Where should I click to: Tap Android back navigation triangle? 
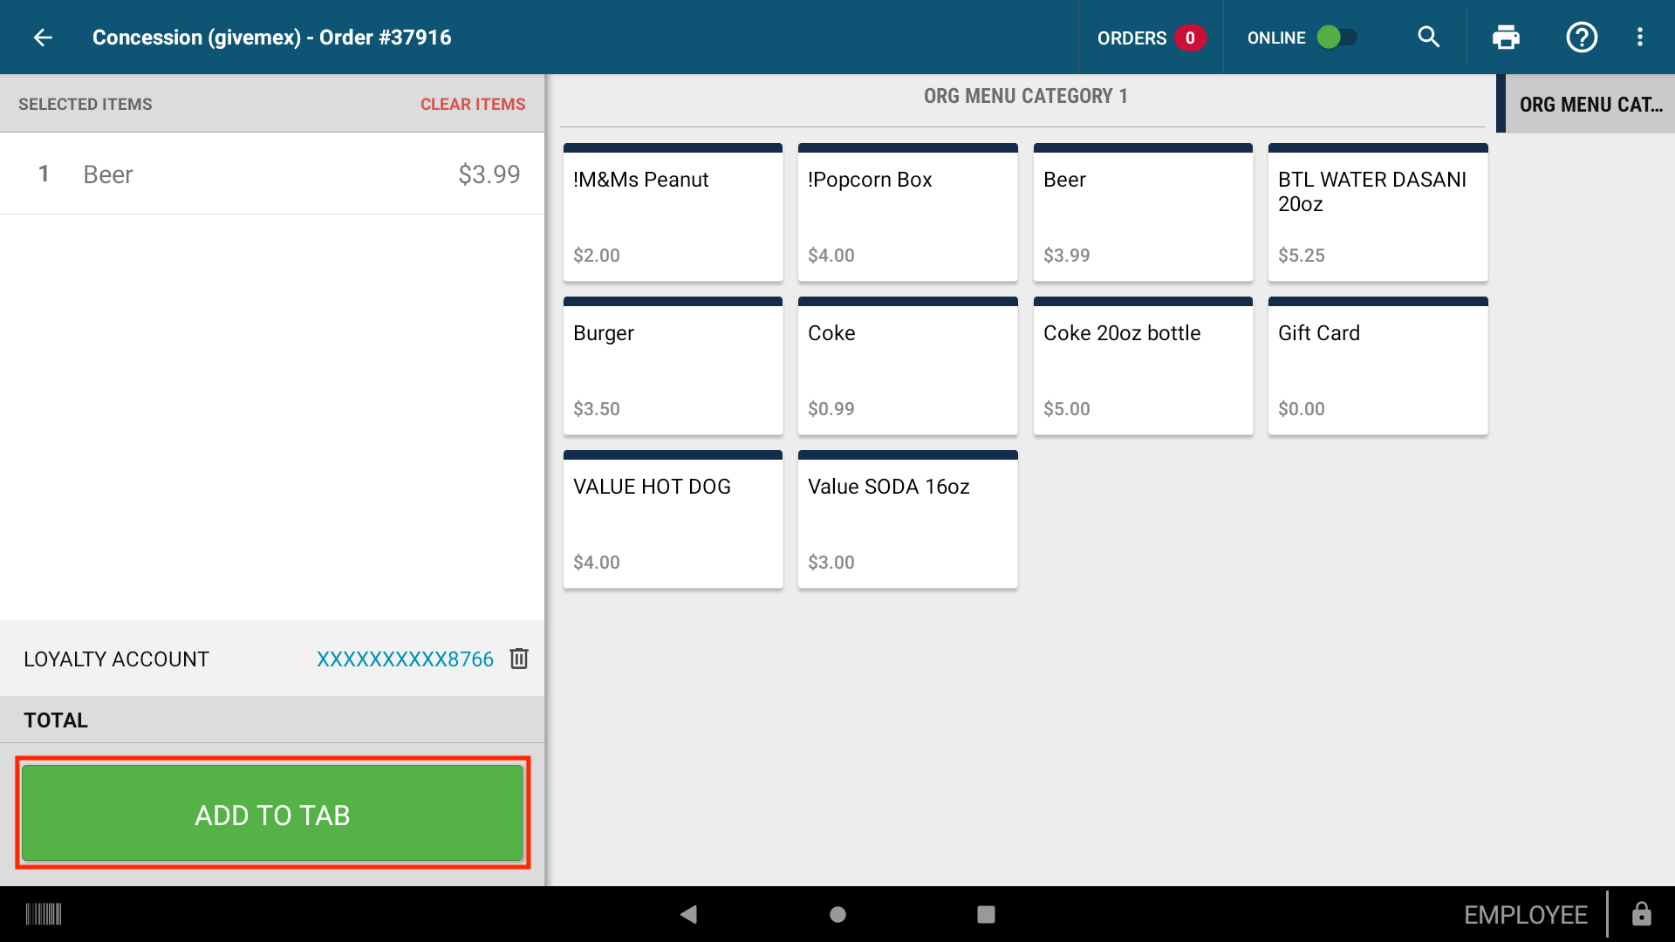(x=688, y=914)
